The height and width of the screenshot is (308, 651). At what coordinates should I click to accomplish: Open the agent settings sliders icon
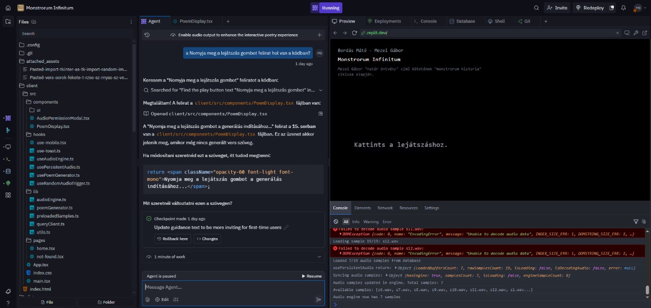[176, 300]
